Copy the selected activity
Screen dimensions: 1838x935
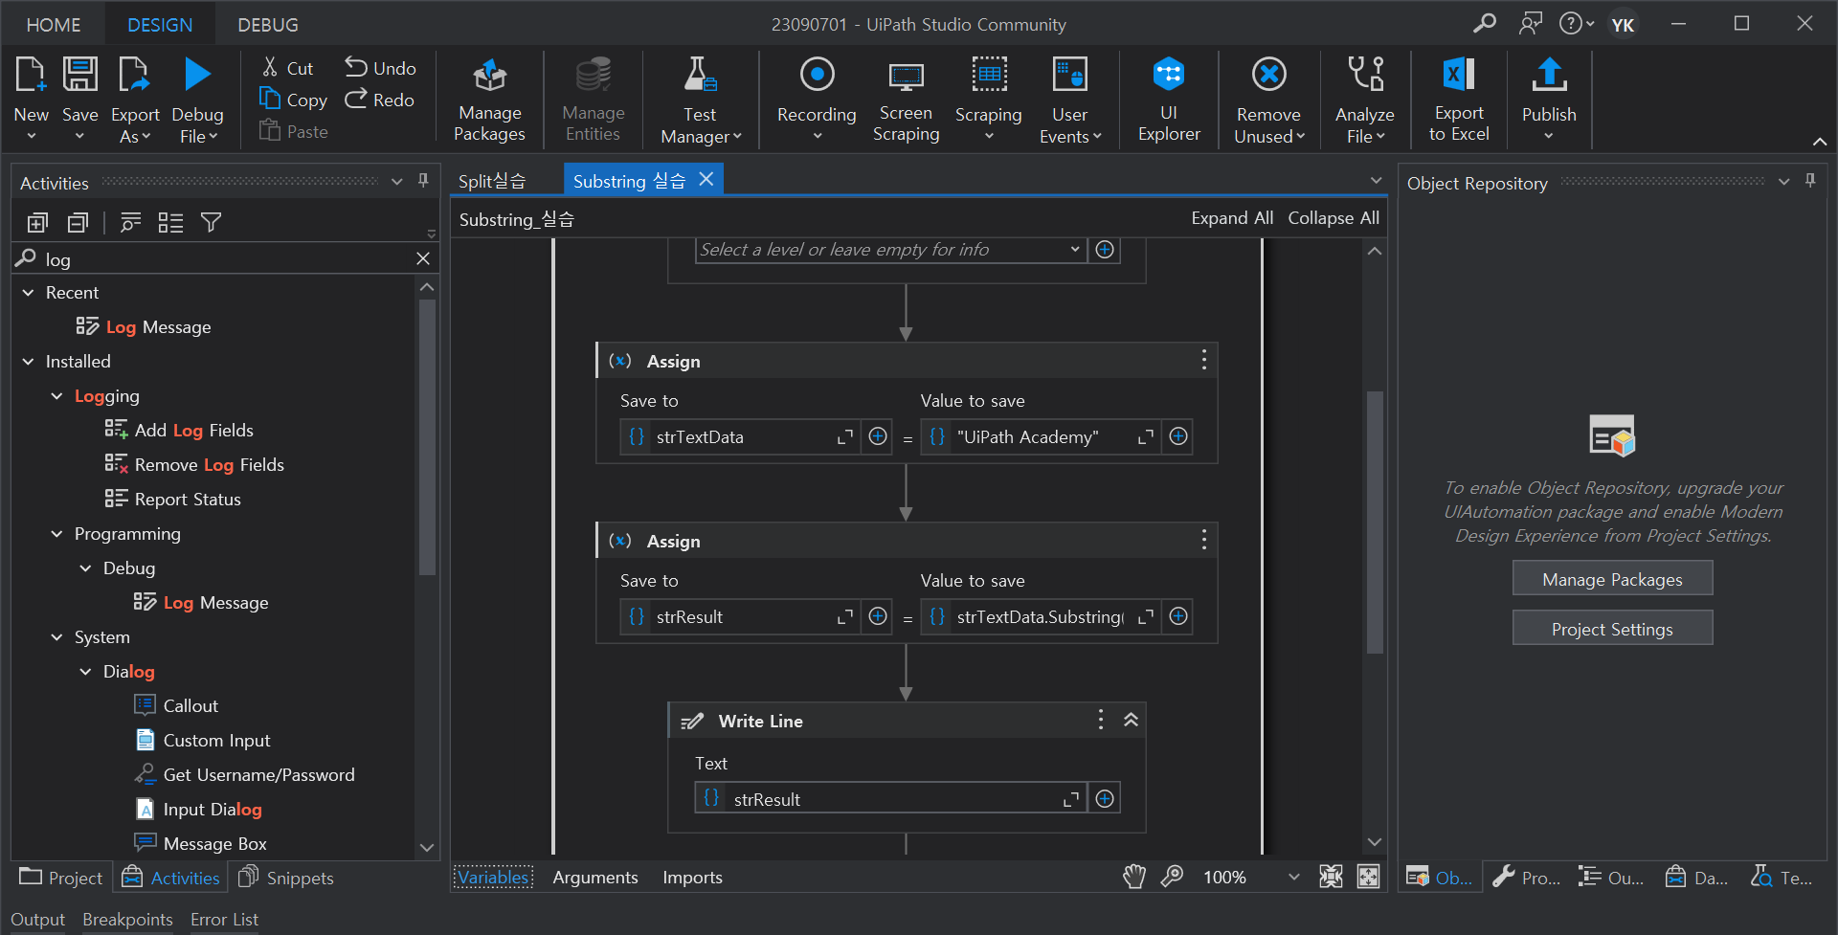(293, 100)
